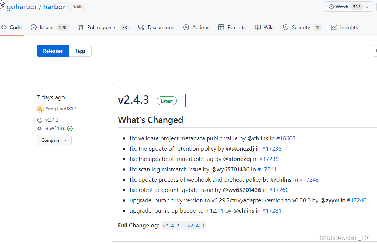Click the Issues circle-dot icon
This screenshot has height=244, width=377.
point(34,27)
